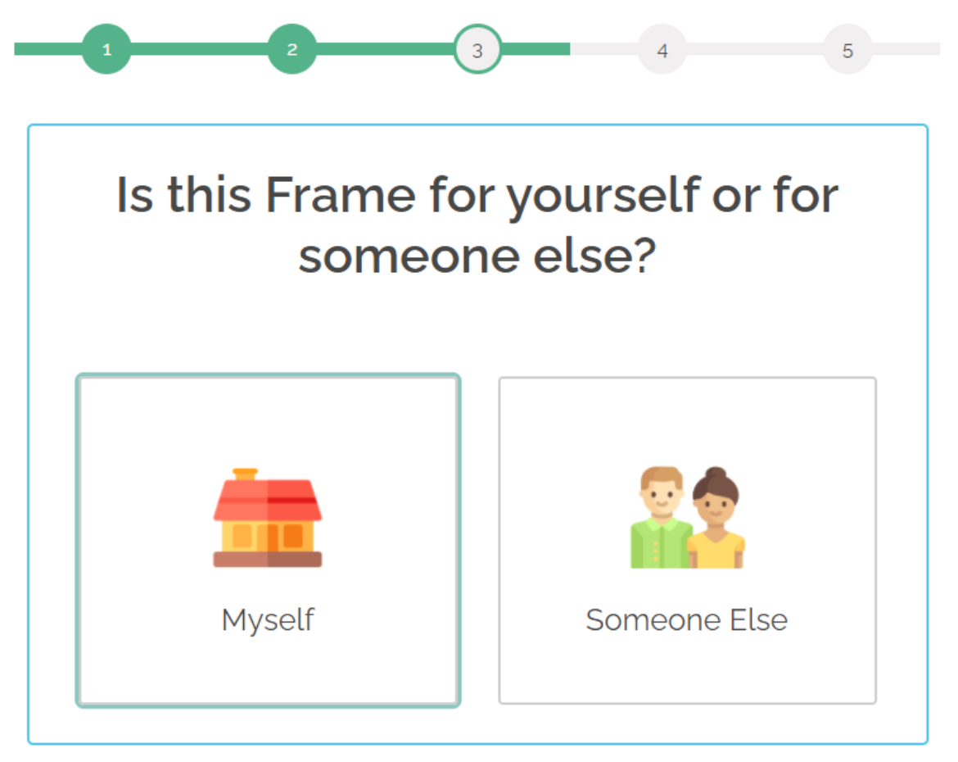Click the green progress segment between steps 2 and 3
Image resolution: width=958 pixels, height=762 pixels.
[385, 49]
